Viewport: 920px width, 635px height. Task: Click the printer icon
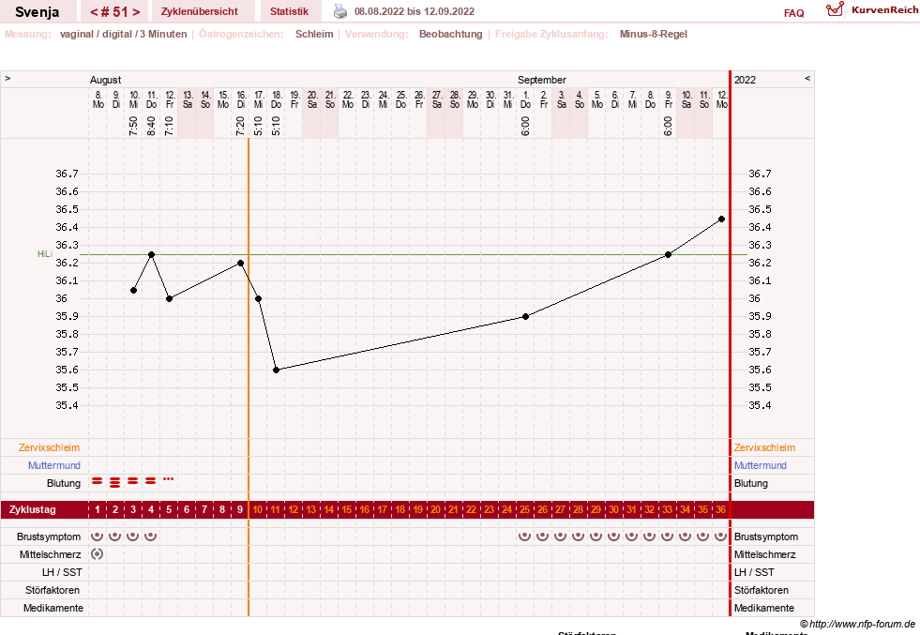coord(340,11)
